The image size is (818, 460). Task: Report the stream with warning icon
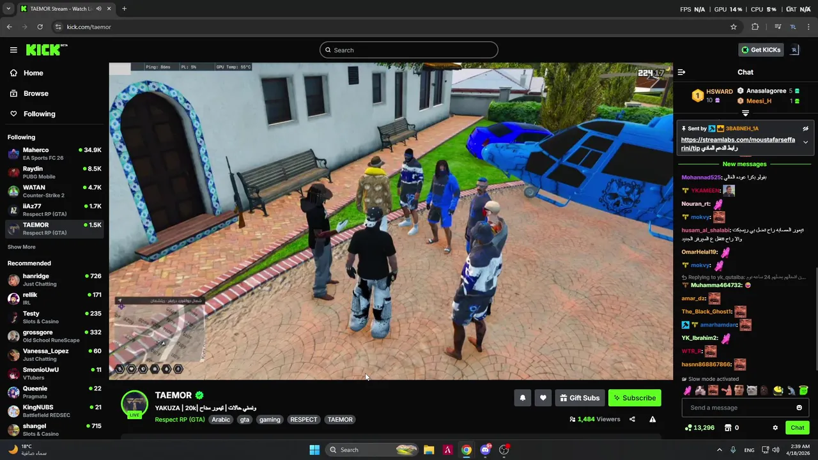[x=652, y=419]
